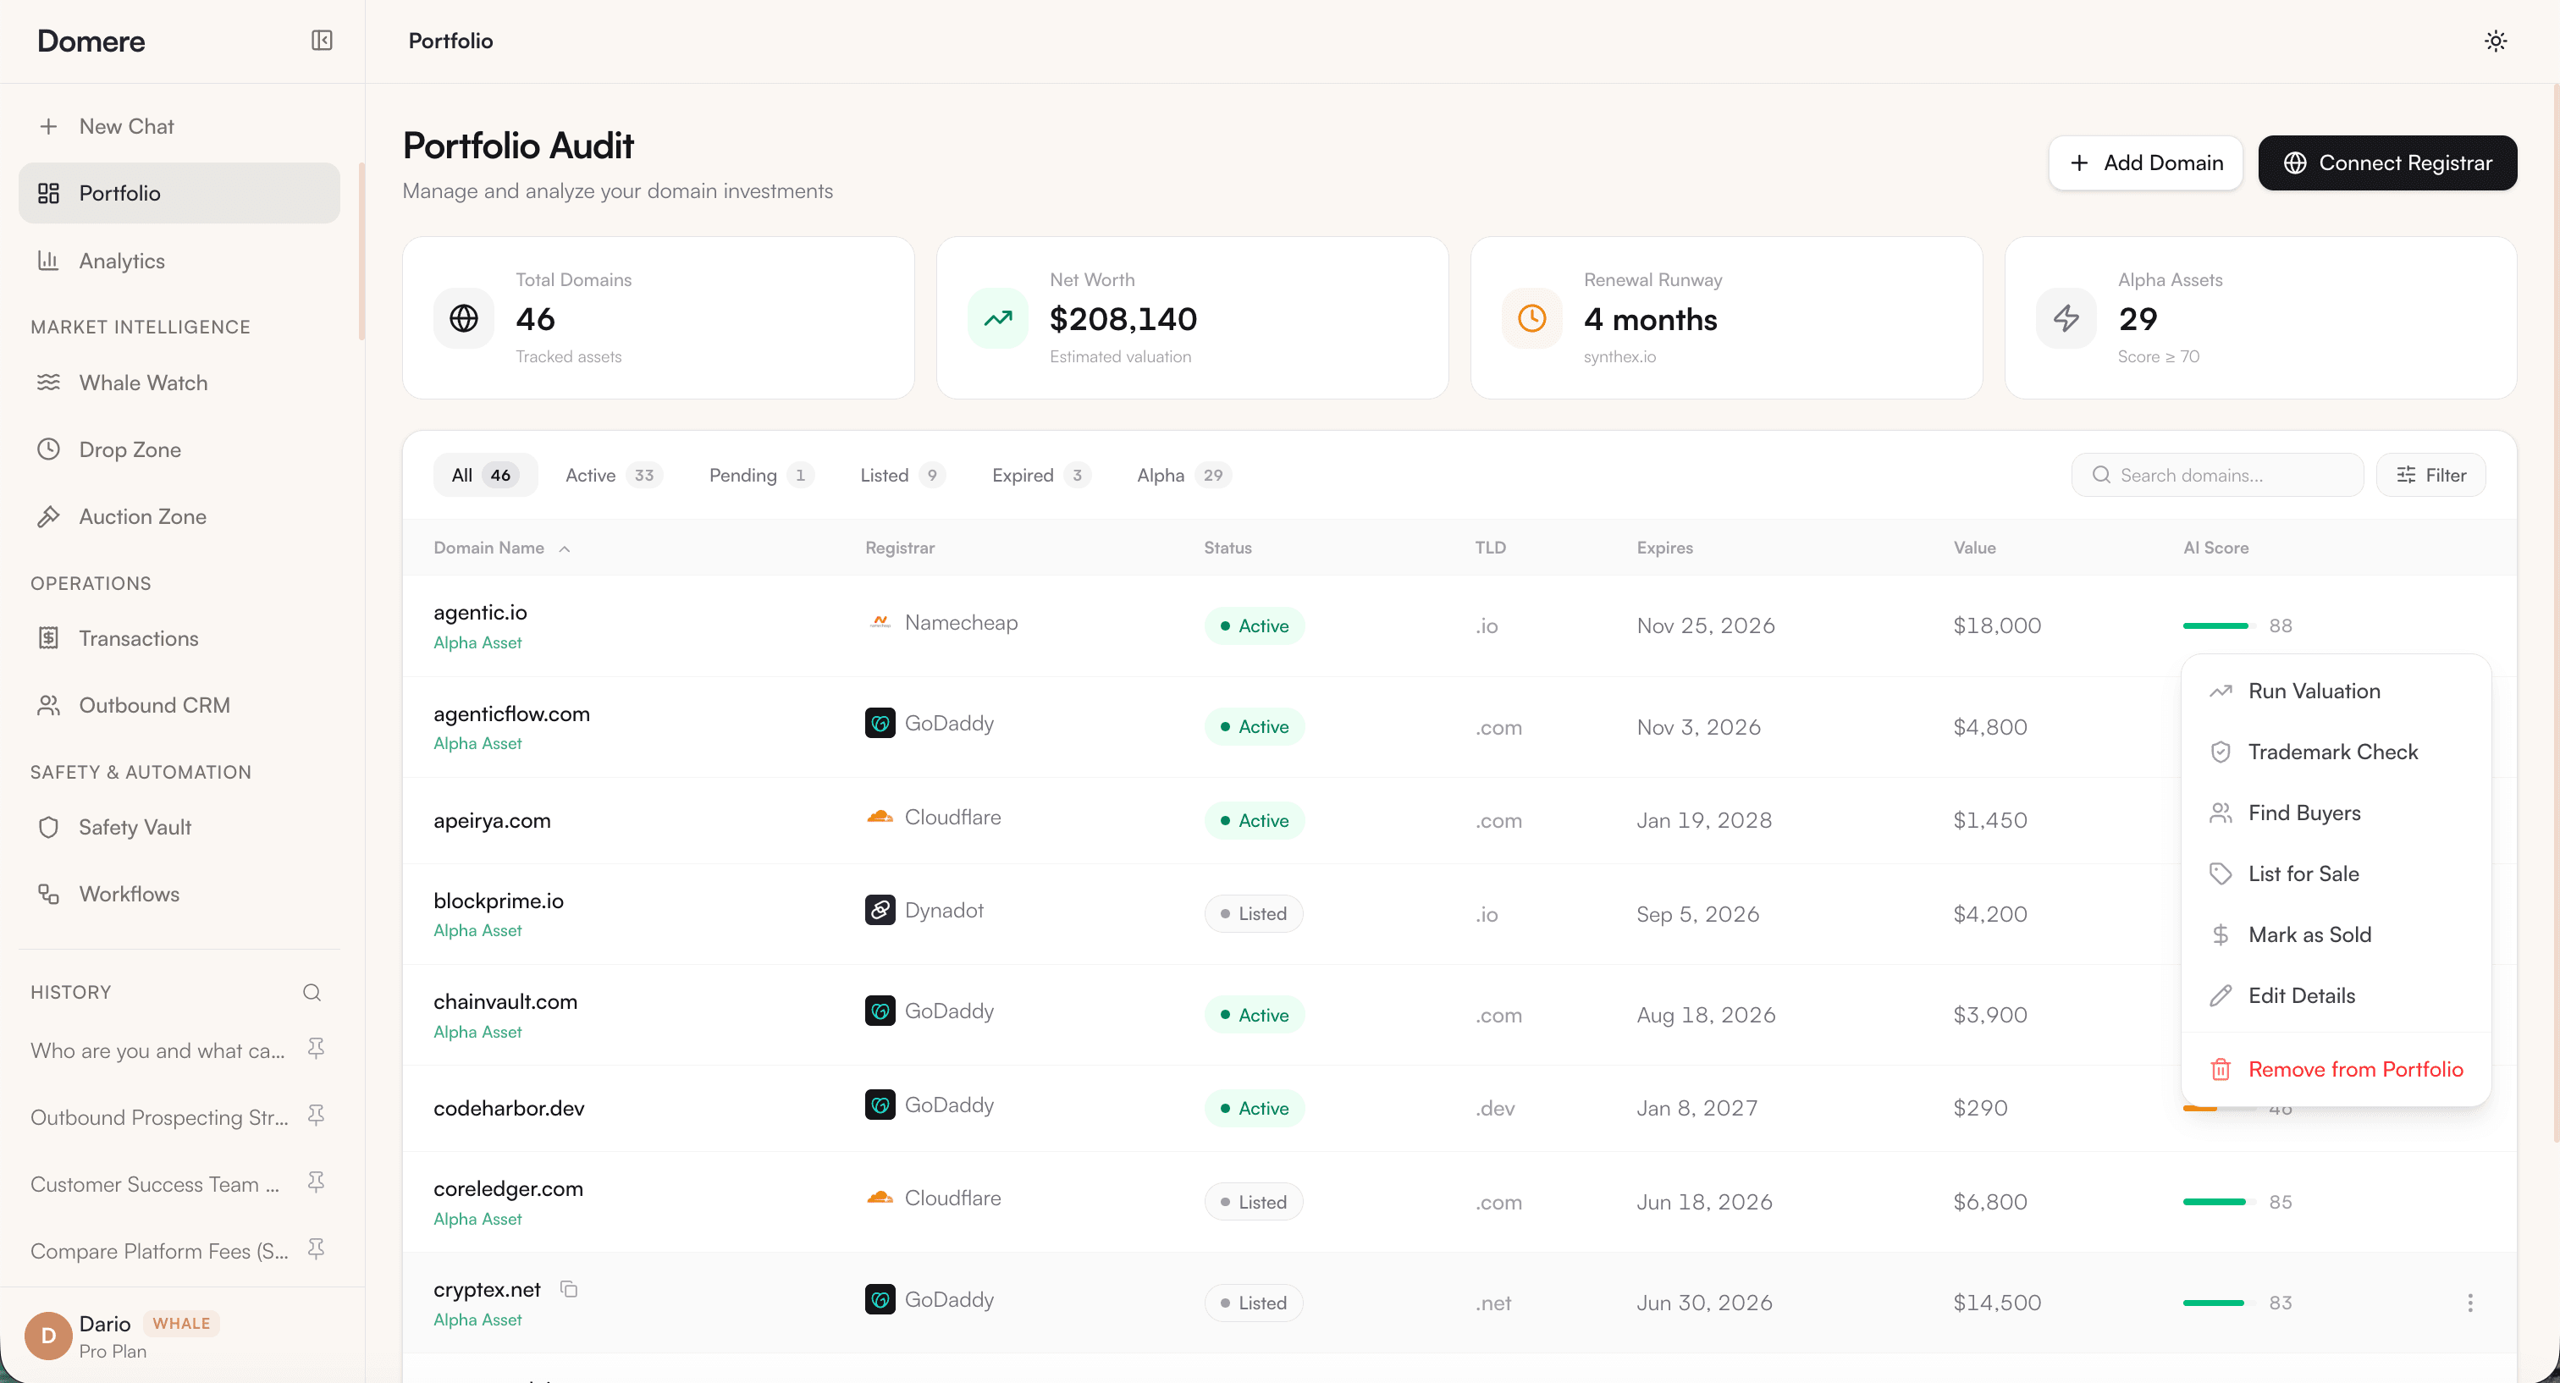The width and height of the screenshot is (2560, 1383).
Task: Search chat history magnifier icon
Action: (312, 992)
